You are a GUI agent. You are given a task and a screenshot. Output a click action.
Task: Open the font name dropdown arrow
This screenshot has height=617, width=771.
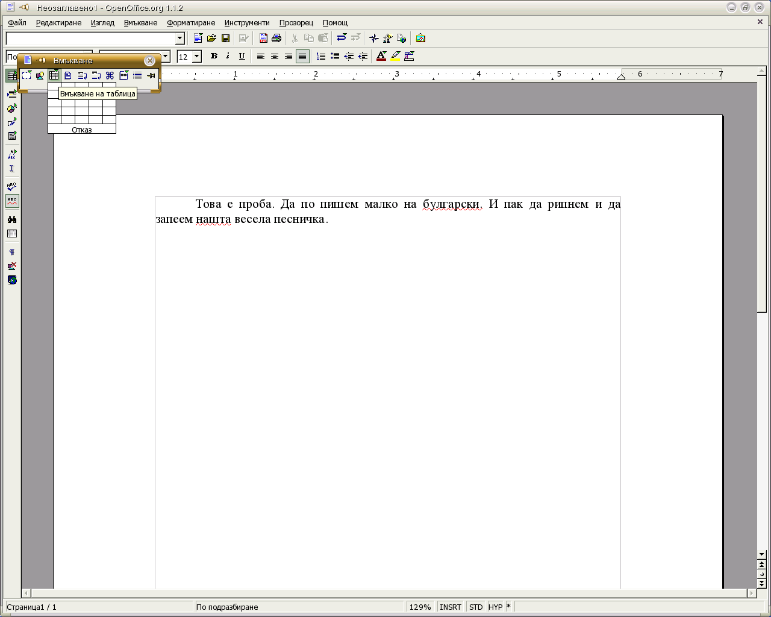(x=166, y=57)
